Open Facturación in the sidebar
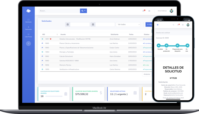Viewport: 199px width, 114px height. coord(28,28)
